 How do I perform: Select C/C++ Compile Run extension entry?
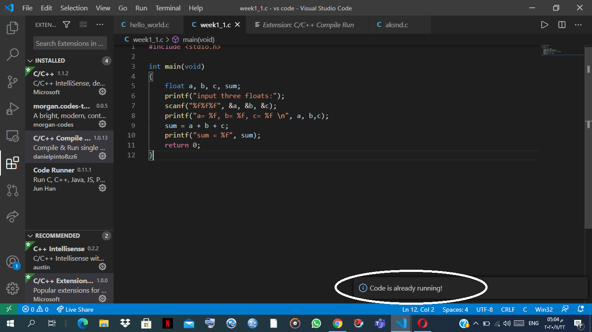point(69,147)
